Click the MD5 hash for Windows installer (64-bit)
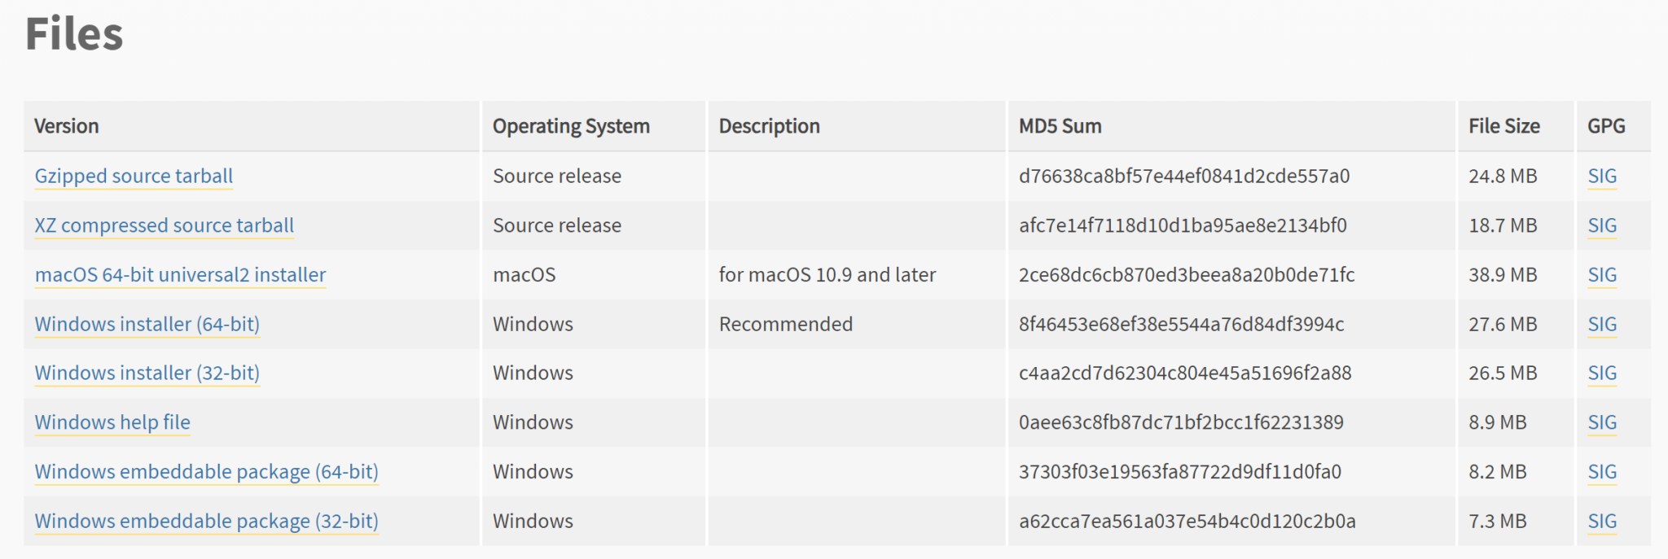Screen dimensions: 1668x559 click(1181, 324)
